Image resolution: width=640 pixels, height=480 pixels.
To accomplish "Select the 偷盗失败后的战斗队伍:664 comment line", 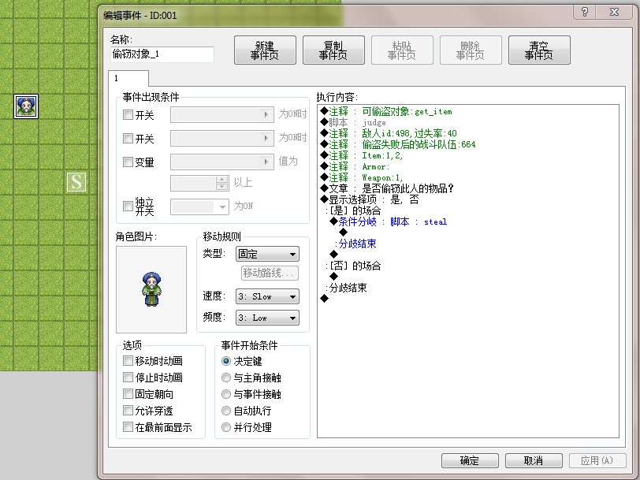I will [398, 144].
